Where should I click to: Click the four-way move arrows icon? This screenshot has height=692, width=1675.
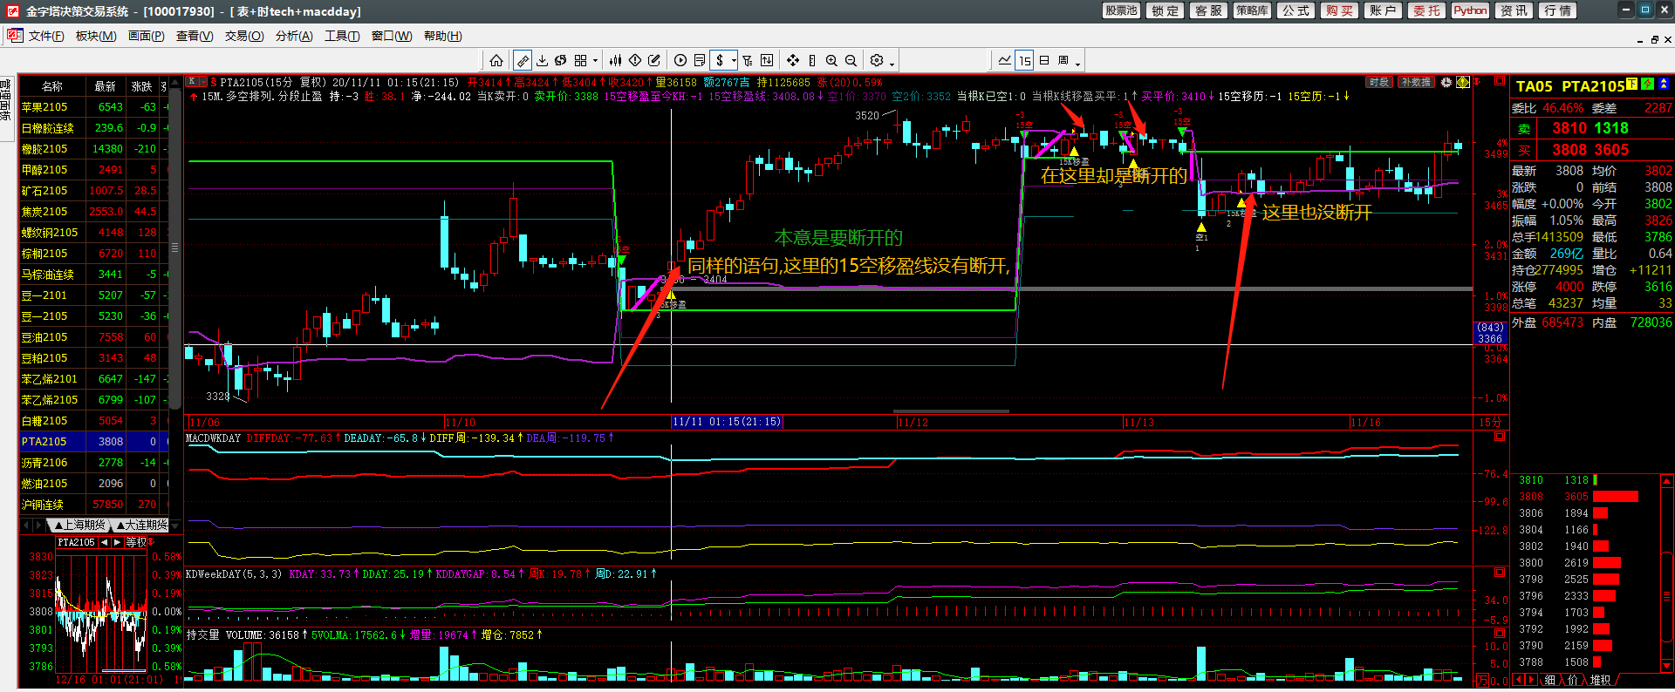click(x=793, y=60)
